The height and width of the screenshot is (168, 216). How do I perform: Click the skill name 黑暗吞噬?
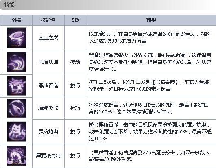pyautogui.click(x=48, y=86)
